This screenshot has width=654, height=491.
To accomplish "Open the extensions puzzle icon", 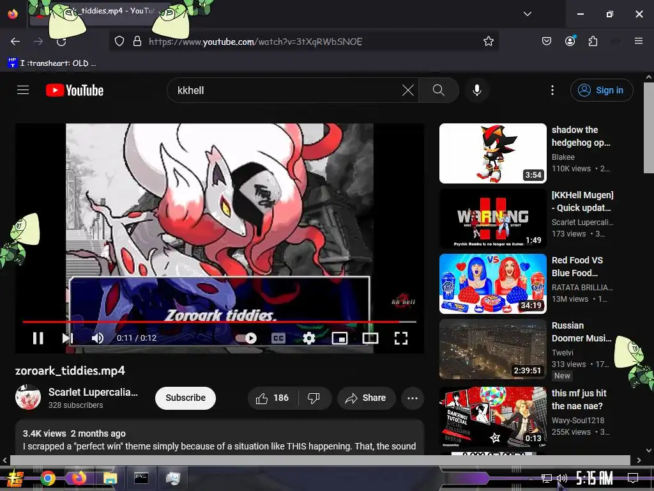I will 593,42.
